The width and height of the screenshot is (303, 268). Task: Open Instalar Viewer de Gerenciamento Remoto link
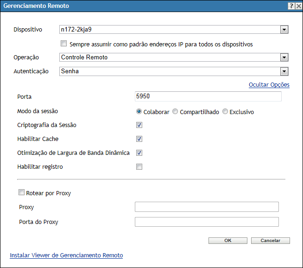click(66, 255)
